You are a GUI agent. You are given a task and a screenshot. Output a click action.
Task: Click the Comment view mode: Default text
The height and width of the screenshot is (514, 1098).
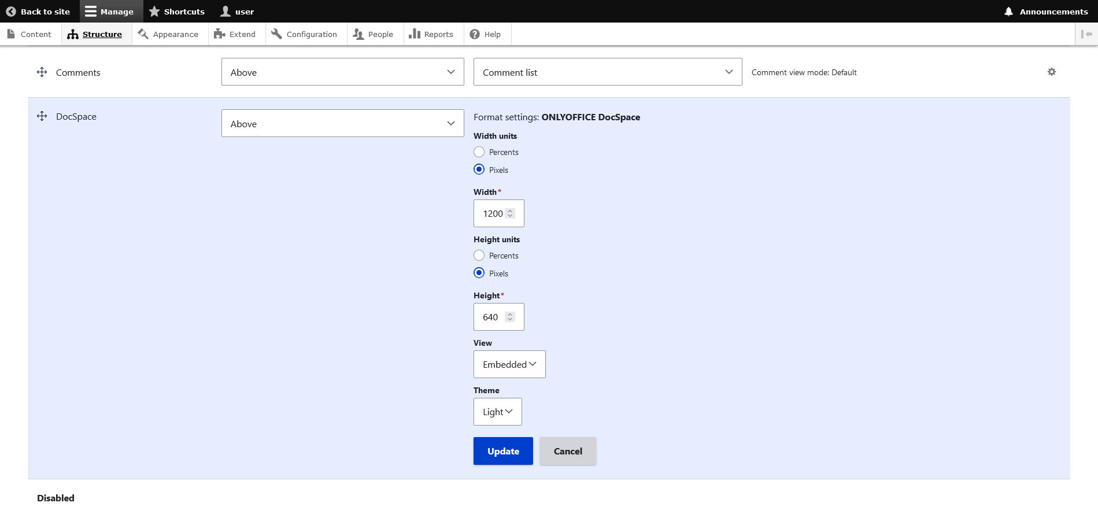click(x=804, y=72)
